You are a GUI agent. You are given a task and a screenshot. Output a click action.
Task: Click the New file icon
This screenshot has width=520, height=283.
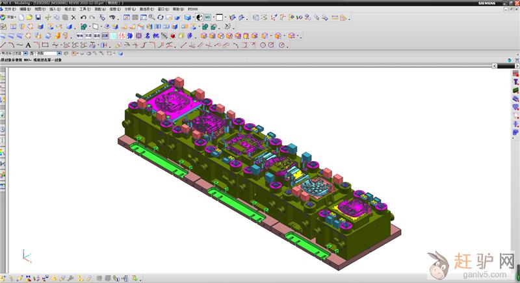(21, 18)
